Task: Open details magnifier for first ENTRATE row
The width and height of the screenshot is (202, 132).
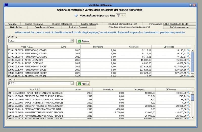Action: 188,50
